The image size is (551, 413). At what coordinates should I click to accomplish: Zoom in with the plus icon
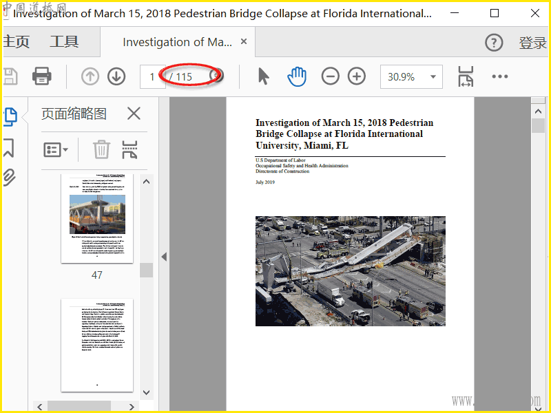357,76
